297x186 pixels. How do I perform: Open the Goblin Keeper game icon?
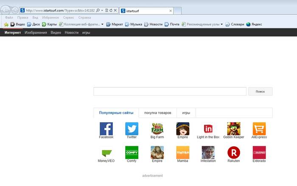coord(233,129)
